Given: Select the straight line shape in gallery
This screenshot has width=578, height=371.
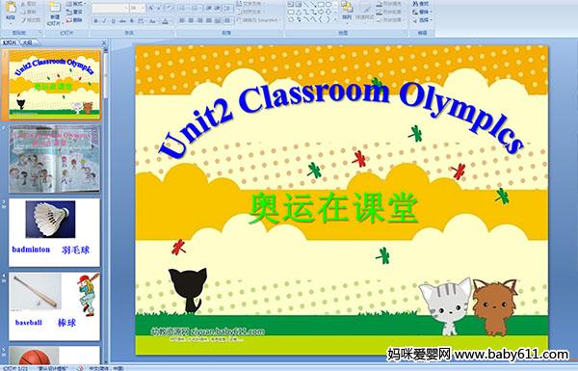Looking at the screenshot, I should [x=305, y=4].
